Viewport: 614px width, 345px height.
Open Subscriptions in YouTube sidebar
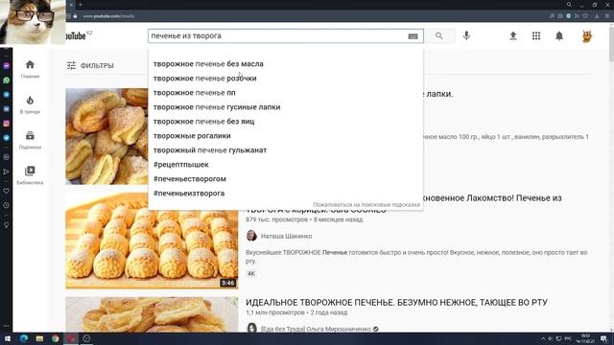pos(30,140)
